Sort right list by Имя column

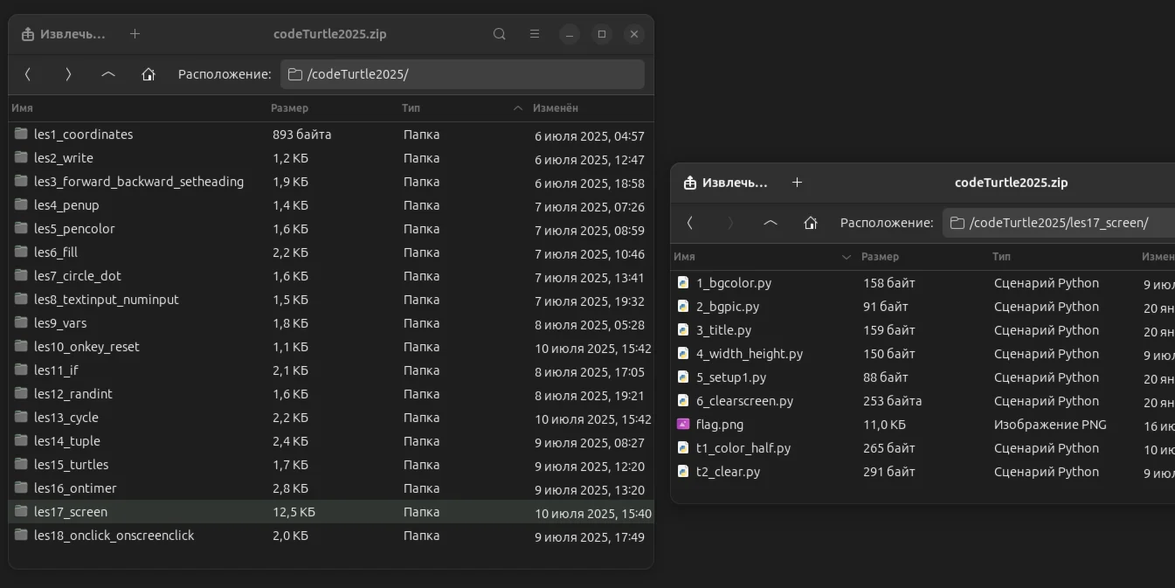[x=685, y=257]
